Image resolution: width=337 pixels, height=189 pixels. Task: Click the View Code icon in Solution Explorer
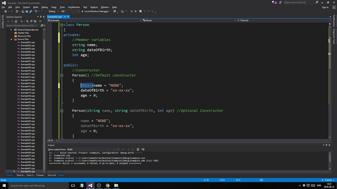point(40,21)
